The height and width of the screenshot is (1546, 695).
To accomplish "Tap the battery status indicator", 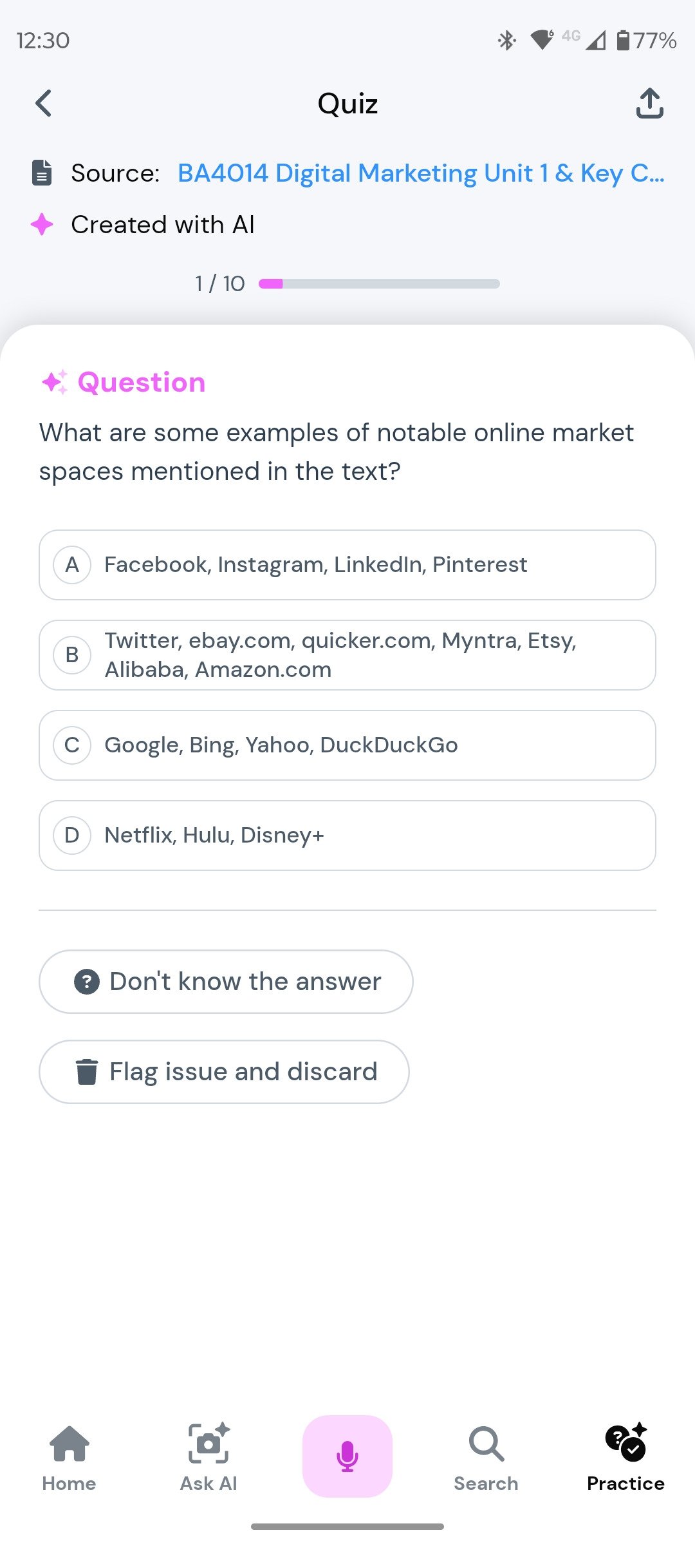I will (x=646, y=40).
